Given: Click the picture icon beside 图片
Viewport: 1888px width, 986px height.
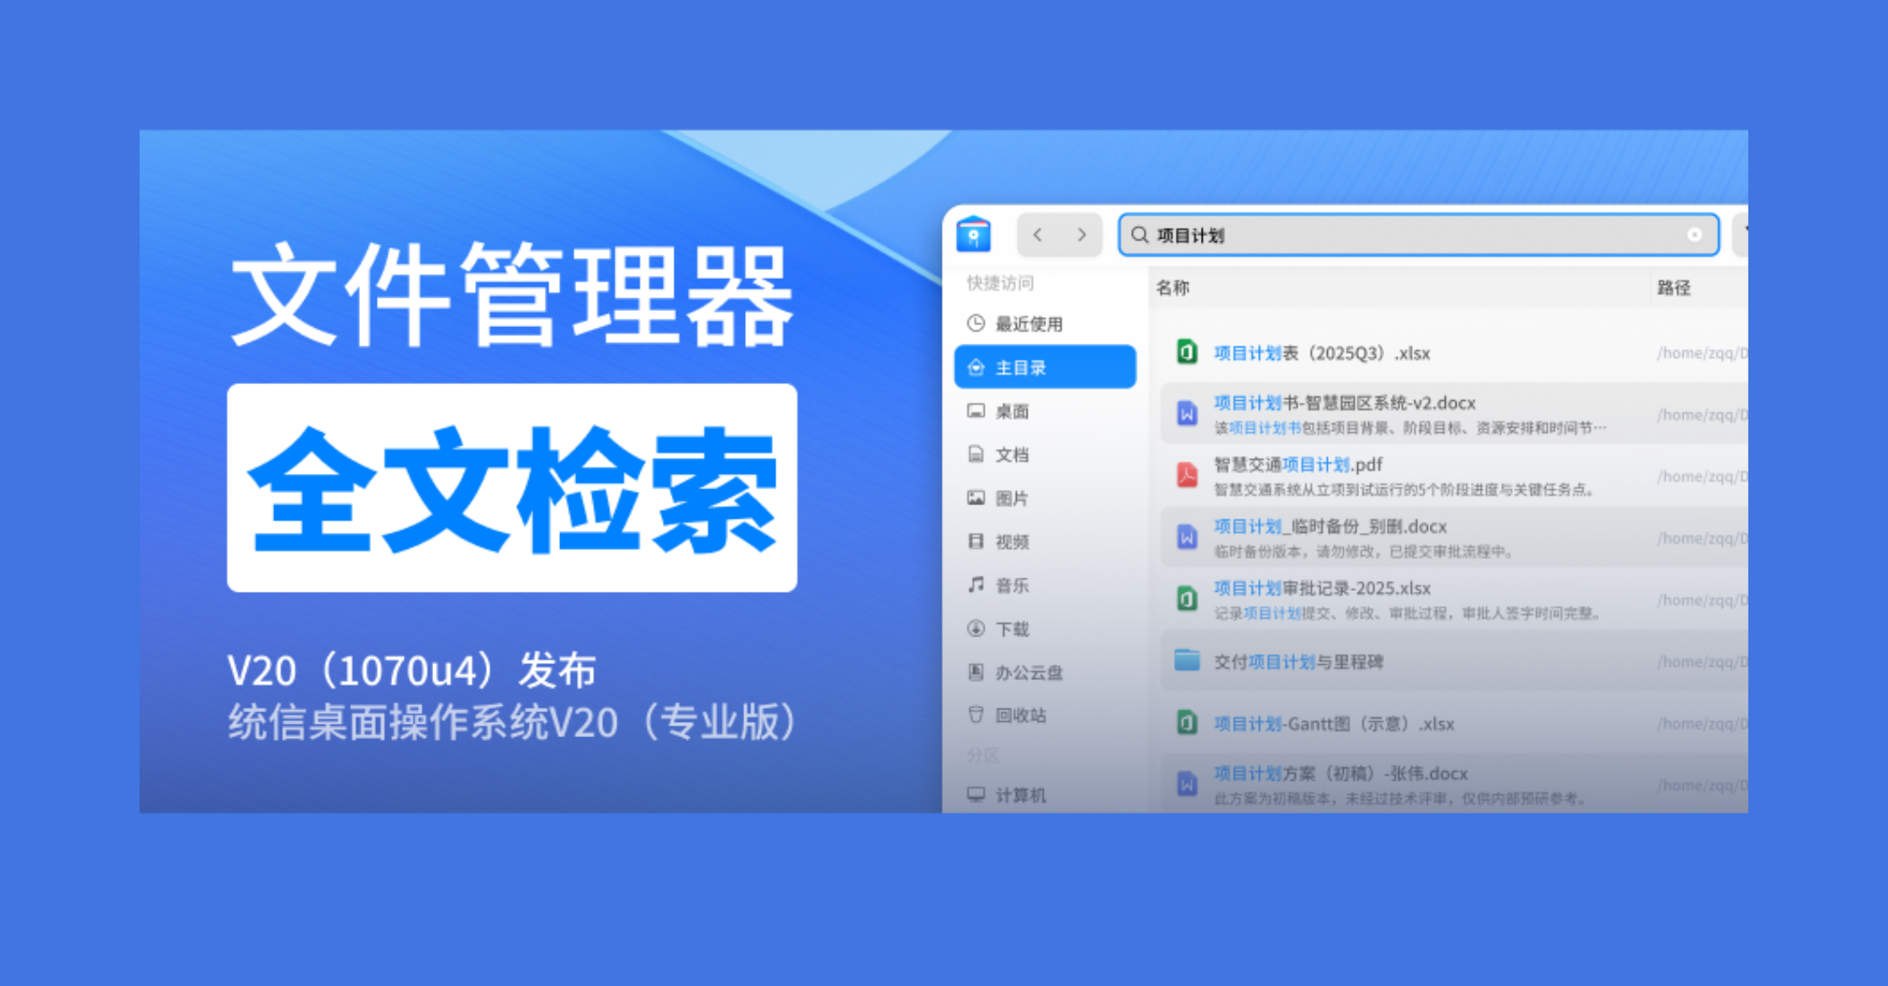Looking at the screenshot, I should 976,498.
